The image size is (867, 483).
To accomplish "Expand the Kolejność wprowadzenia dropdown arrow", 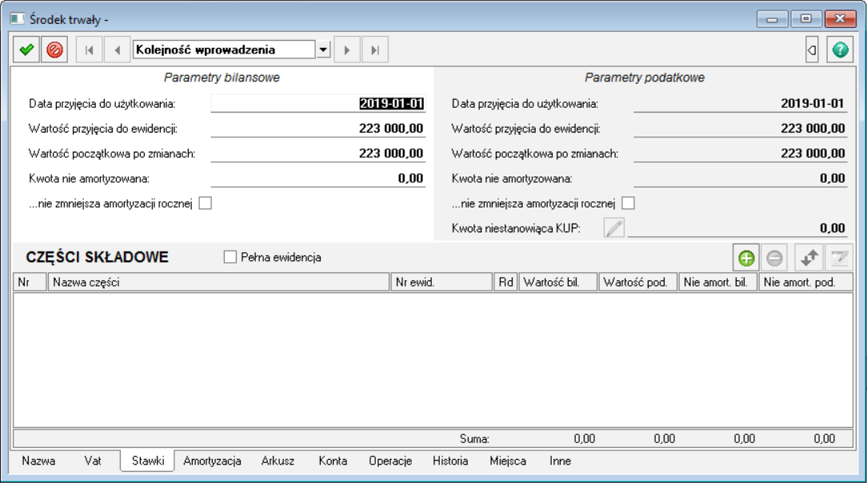I will tap(323, 49).
